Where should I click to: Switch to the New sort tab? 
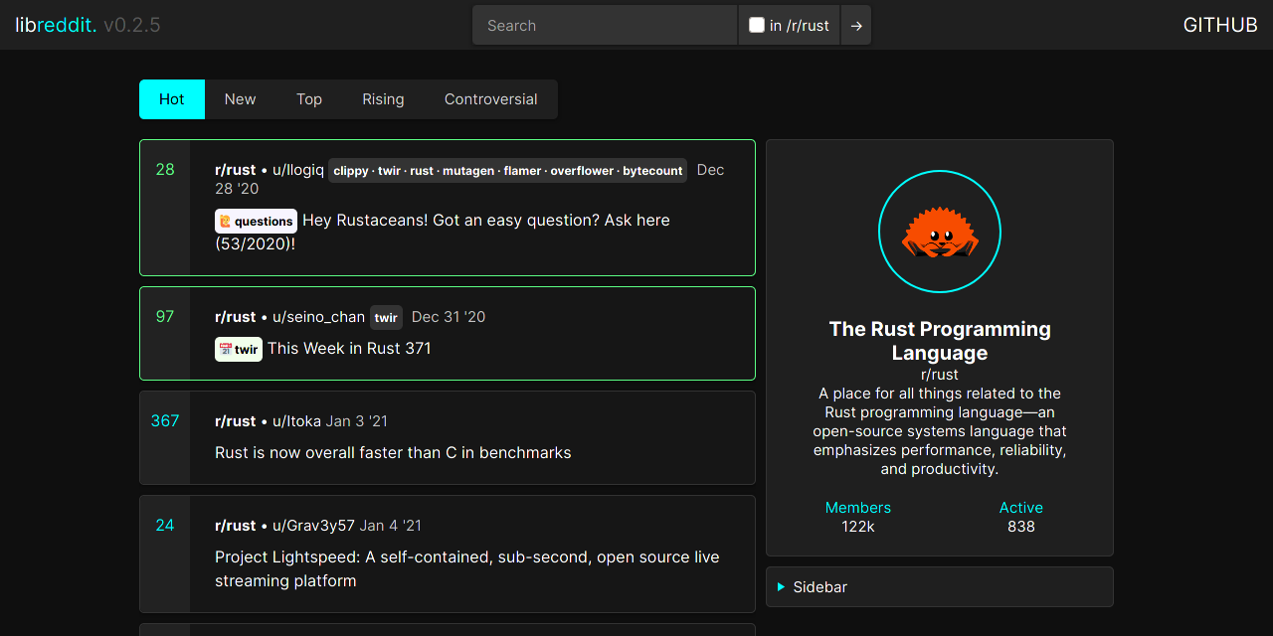click(240, 99)
